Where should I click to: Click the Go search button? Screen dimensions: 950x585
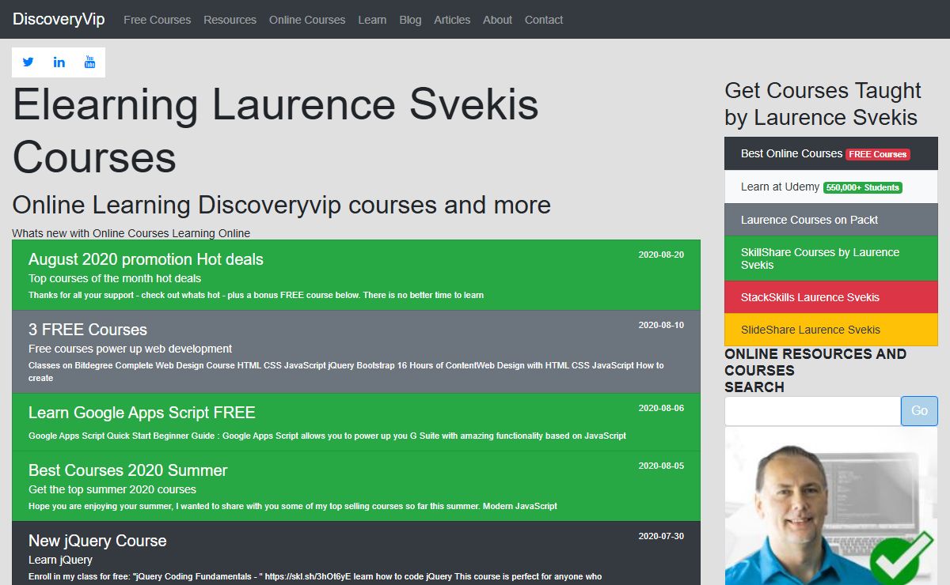[x=919, y=411]
